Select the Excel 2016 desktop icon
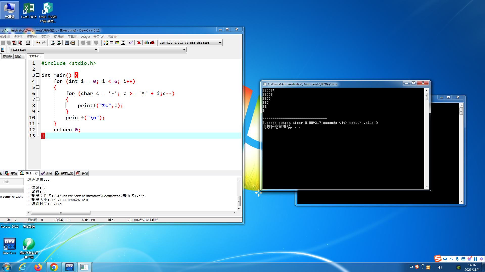The width and height of the screenshot is (485, 272). [29, 11]
